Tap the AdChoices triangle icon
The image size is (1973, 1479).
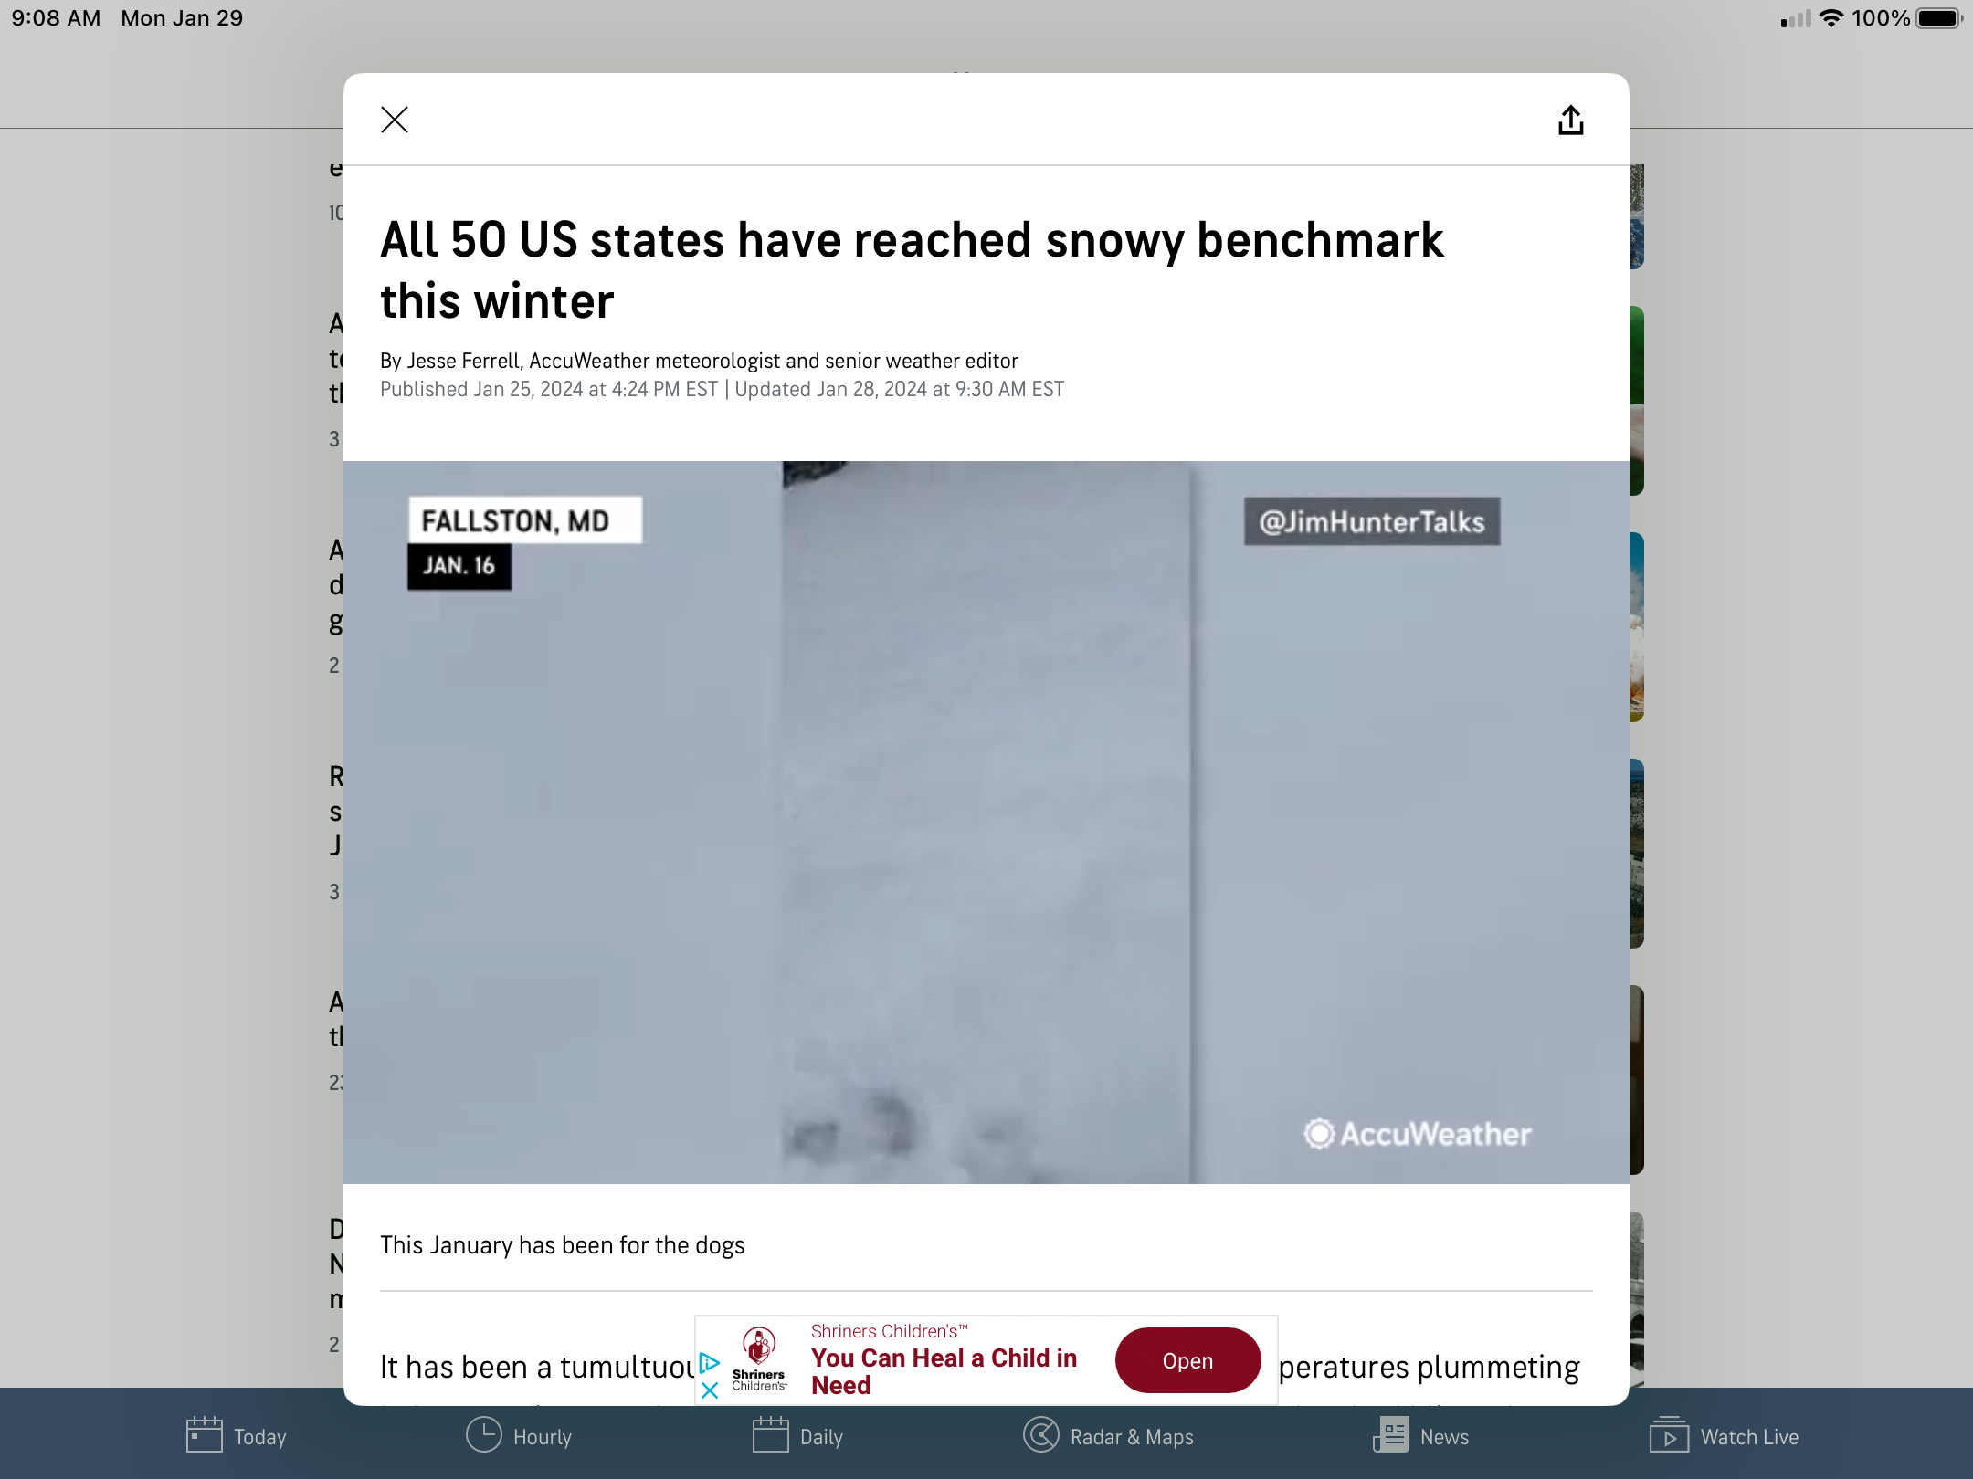click(710, 1363)
